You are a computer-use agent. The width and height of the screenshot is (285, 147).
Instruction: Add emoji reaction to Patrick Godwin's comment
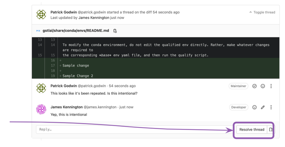pyautogui.click(x=263, y=86)
